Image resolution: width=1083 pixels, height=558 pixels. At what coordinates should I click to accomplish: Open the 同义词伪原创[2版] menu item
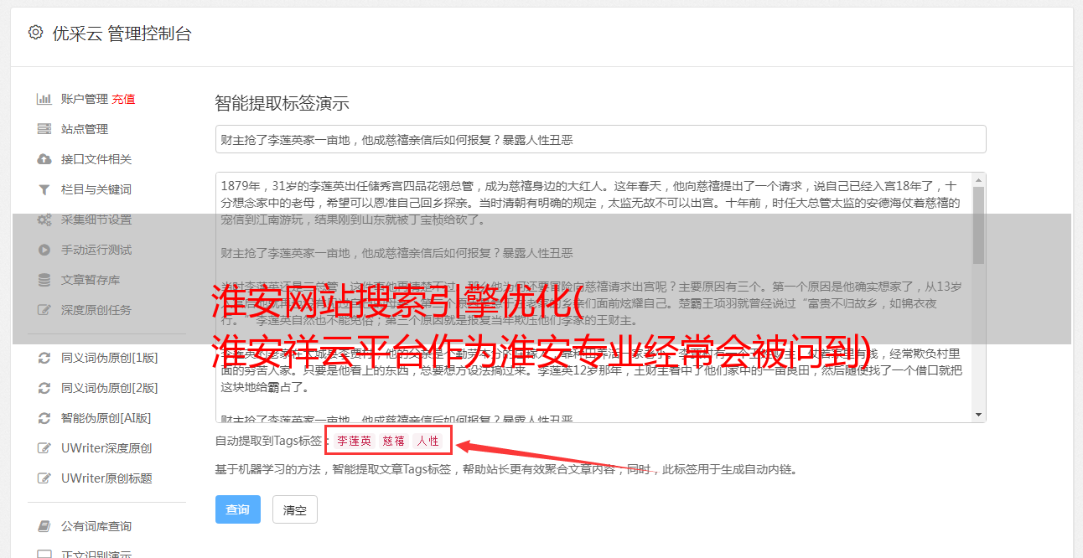(109, 388)
